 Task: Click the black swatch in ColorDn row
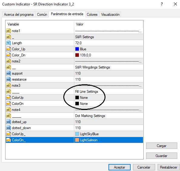[x=77, y=104]
